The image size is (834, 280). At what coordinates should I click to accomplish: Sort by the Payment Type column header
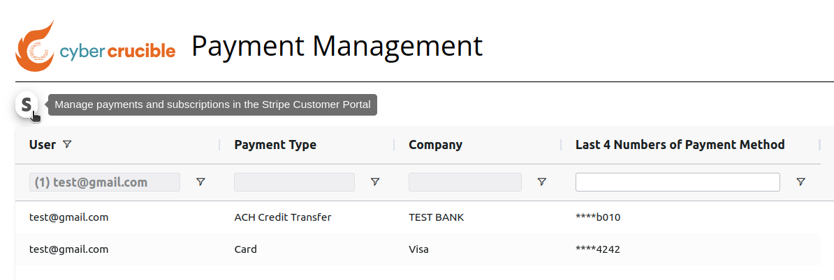tap(275, 145)
